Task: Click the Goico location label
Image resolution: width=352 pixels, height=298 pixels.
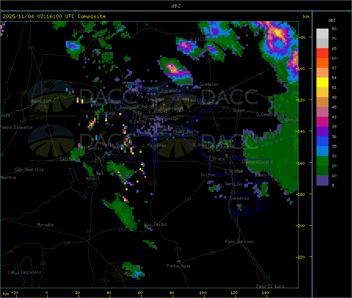Action: click(239, 110)
